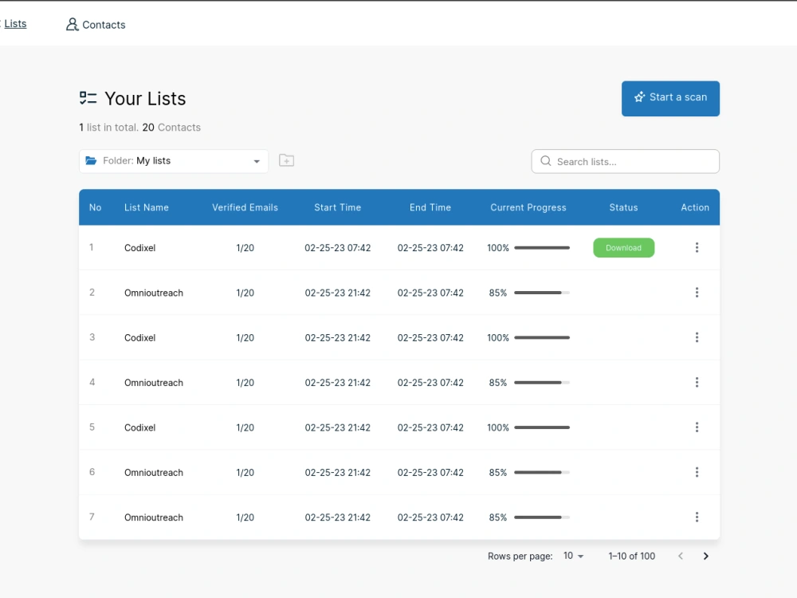Select Omnioutreach list name in row 2
The height and width of the screenshot is (598, 797).
[154, 293]
